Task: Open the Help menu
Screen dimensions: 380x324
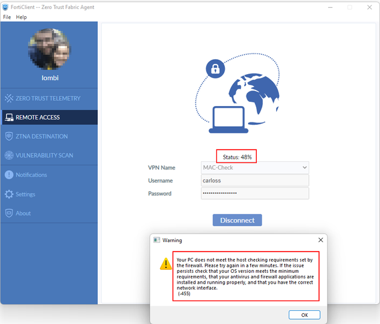Action: pyautogui.click(x=21, y=17)
